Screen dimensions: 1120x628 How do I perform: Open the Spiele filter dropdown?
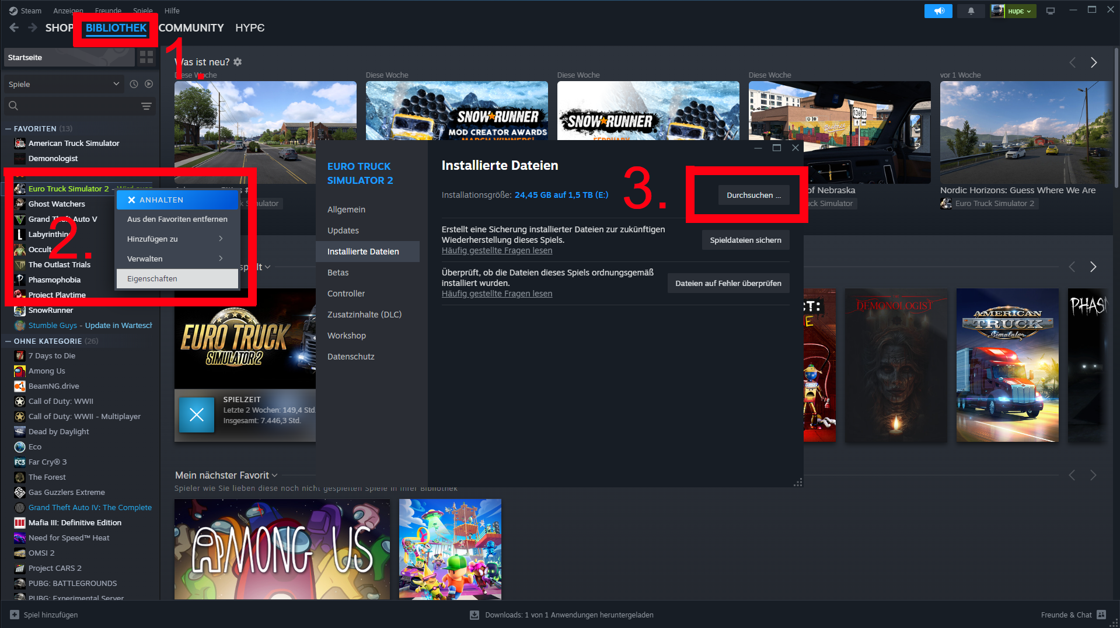[64, 84]
